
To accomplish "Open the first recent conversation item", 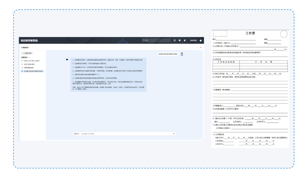I will 32,61.
